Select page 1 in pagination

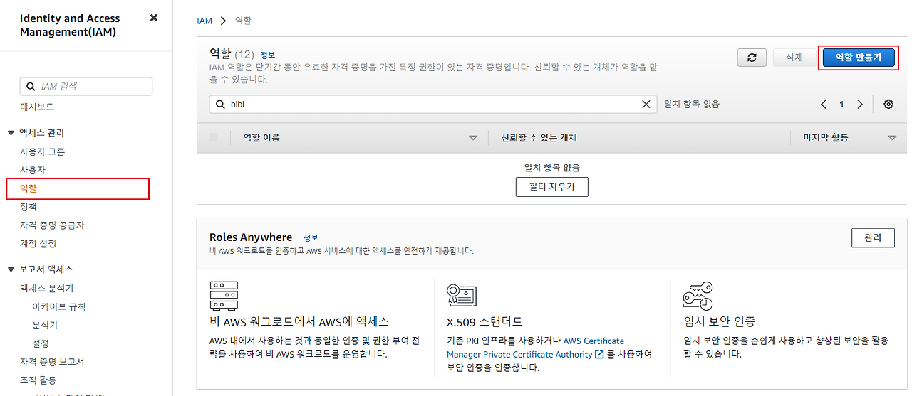pyautogui.click(x=841, y=105)
